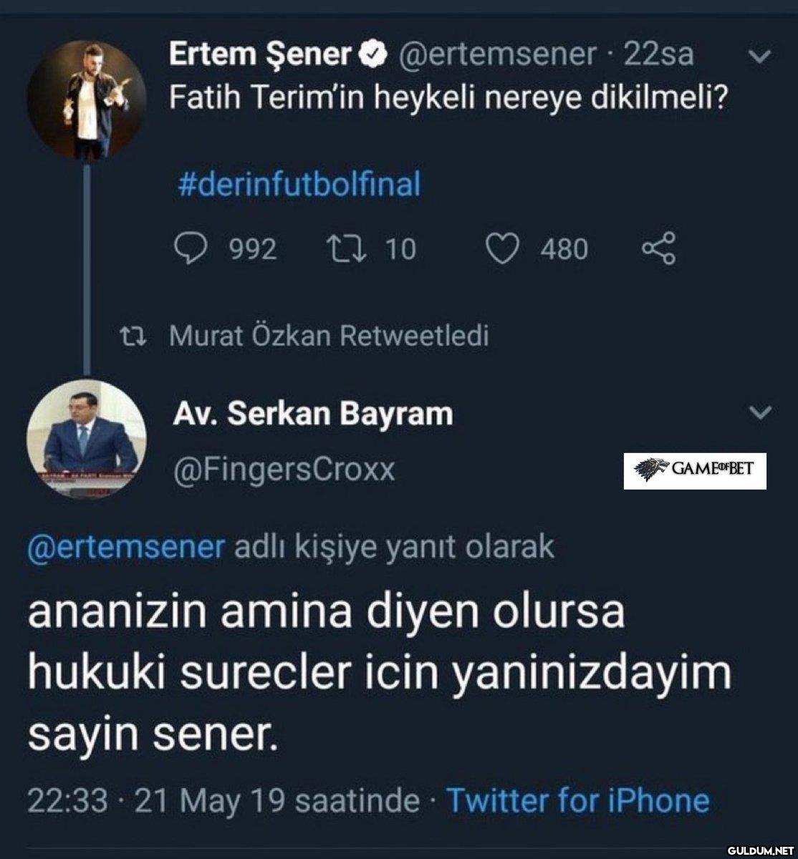
Task: Click the Av. Serkan Bayram display name
Action: pos(313,414)
